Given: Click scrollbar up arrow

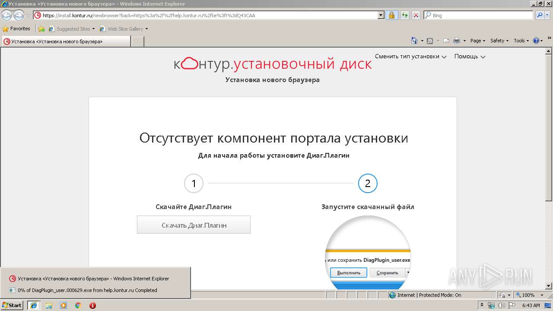Looking at the screenshot, I should (x=549, y=51).
